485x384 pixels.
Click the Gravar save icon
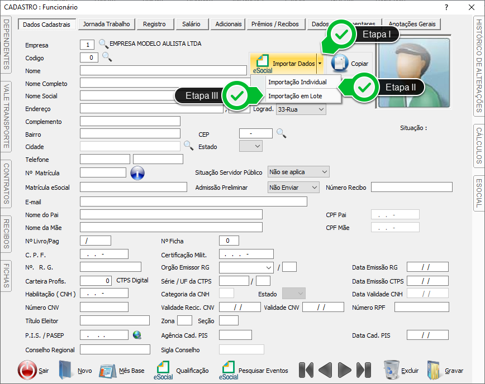434,370
